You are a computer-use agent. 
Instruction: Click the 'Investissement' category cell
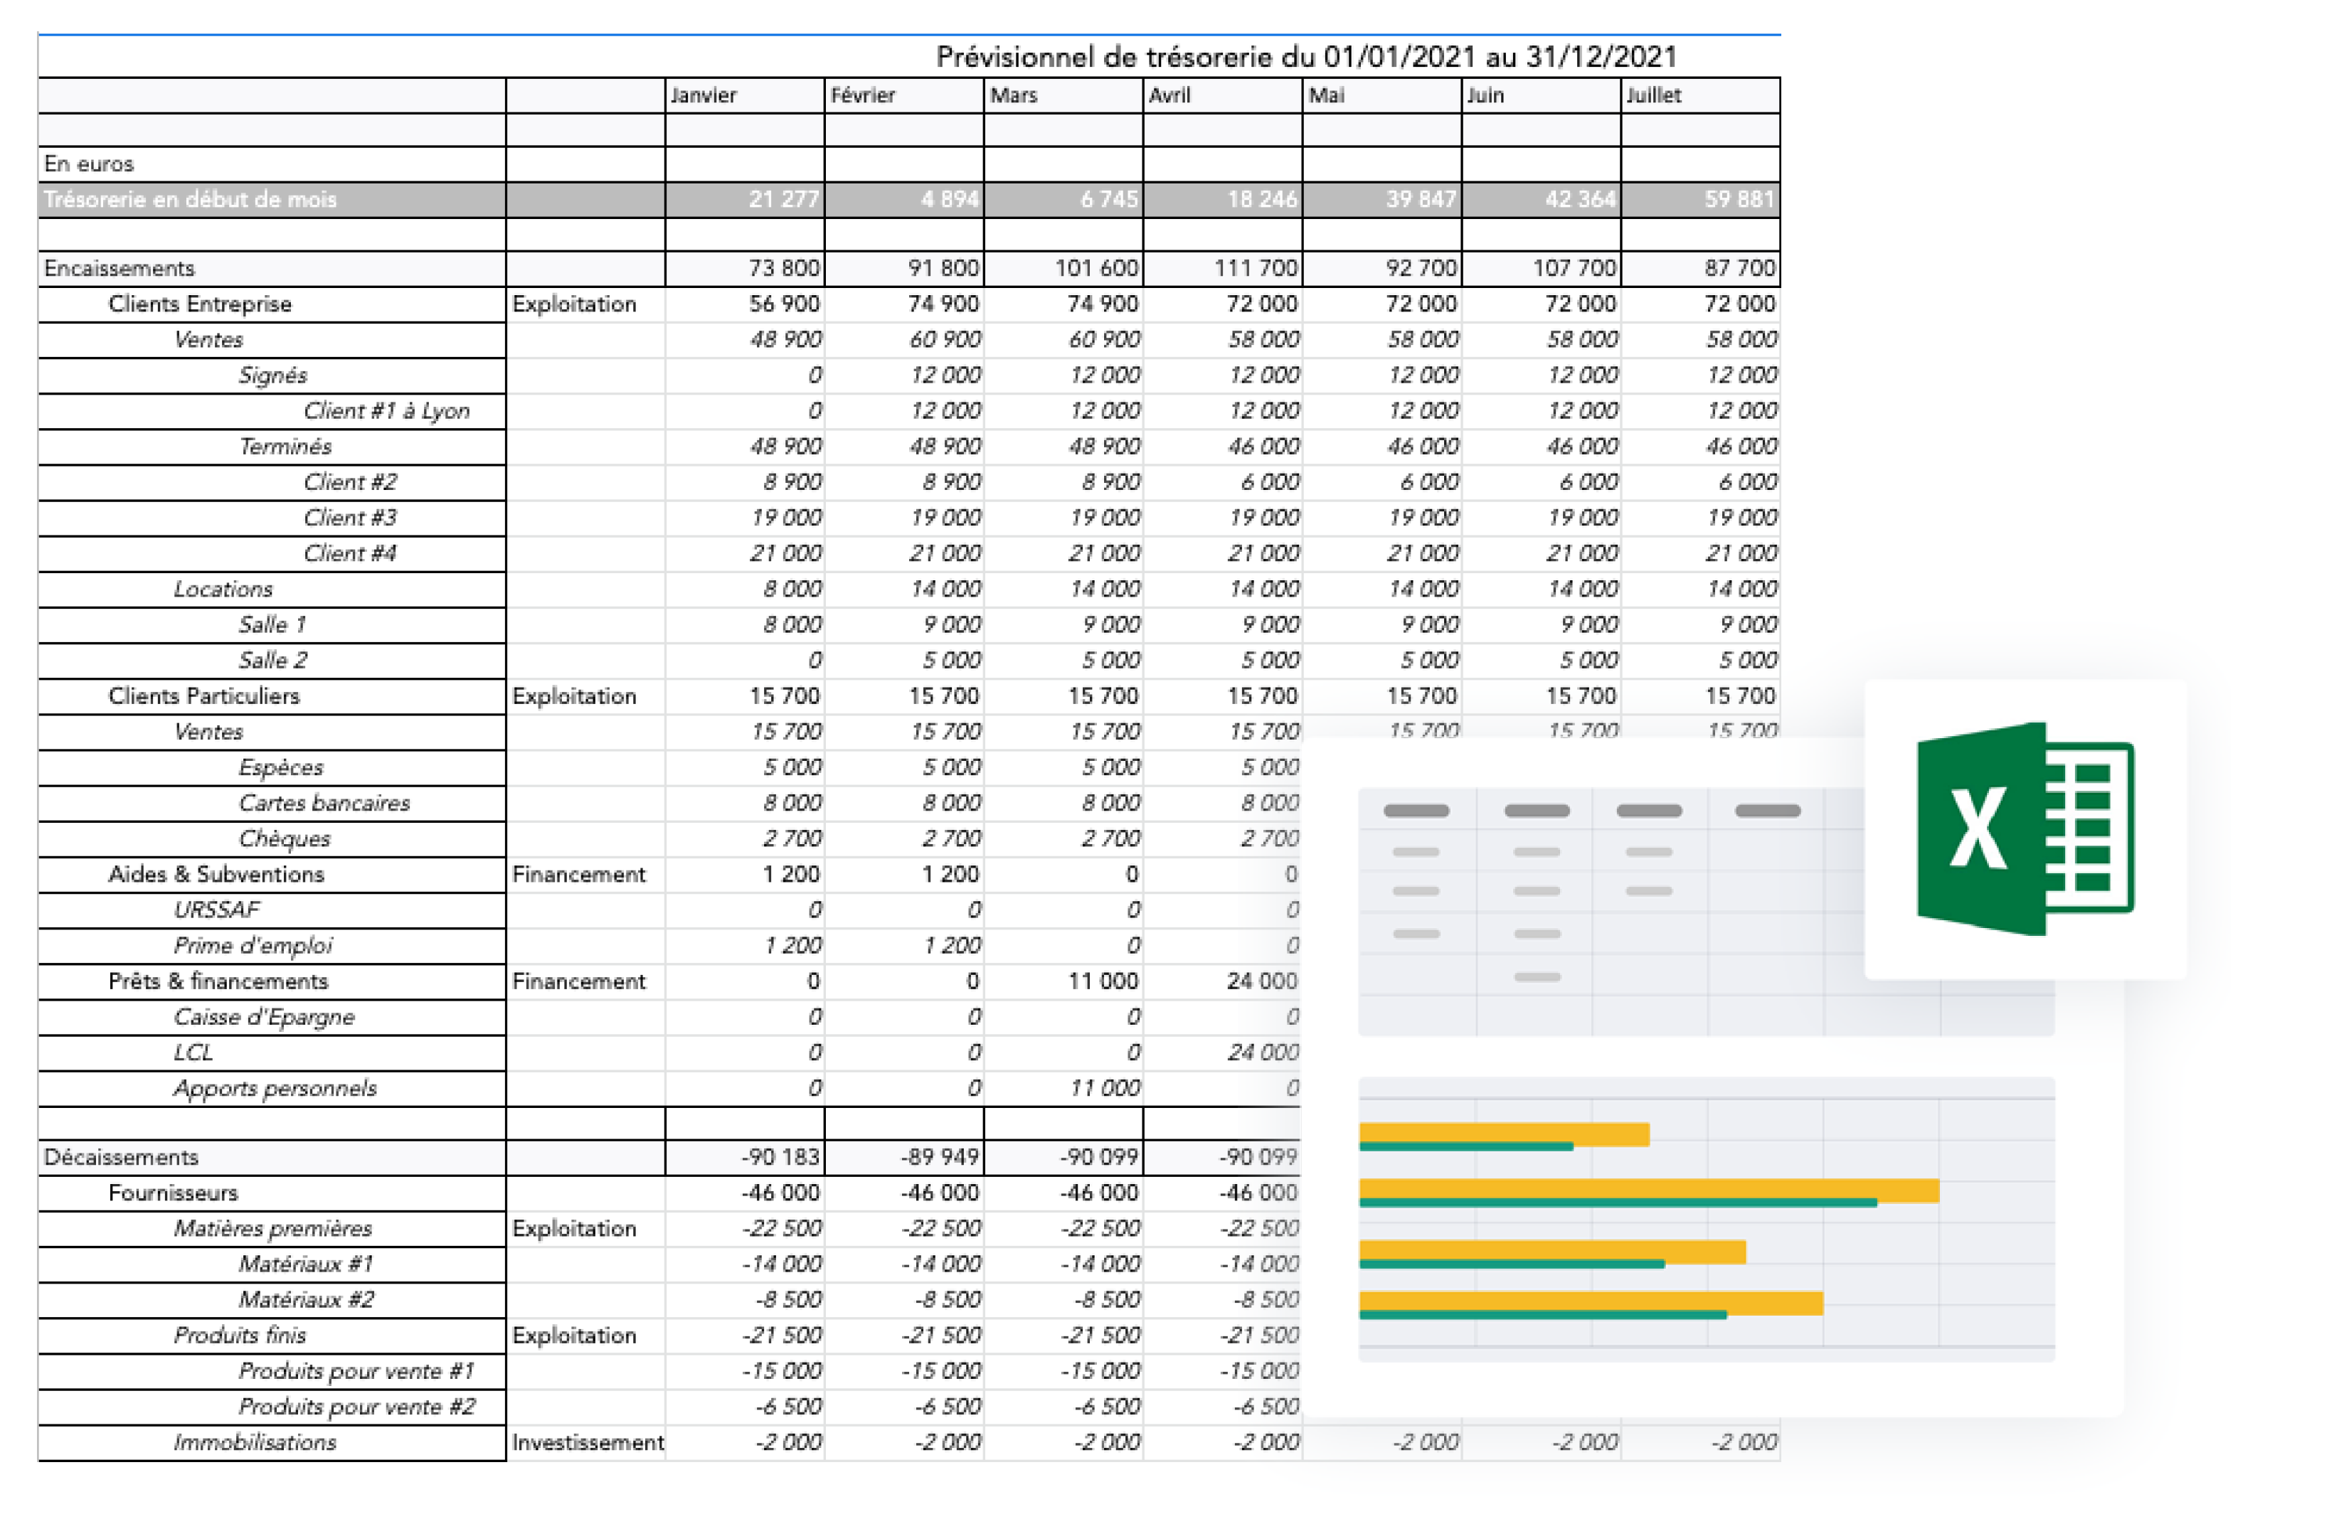(x=587, y=1444)
